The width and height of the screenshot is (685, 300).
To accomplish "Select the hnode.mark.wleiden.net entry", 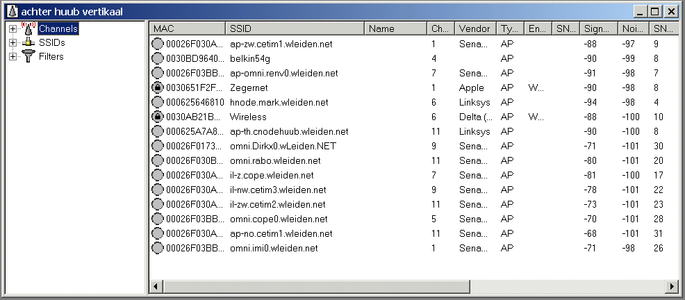I will 279,102.
